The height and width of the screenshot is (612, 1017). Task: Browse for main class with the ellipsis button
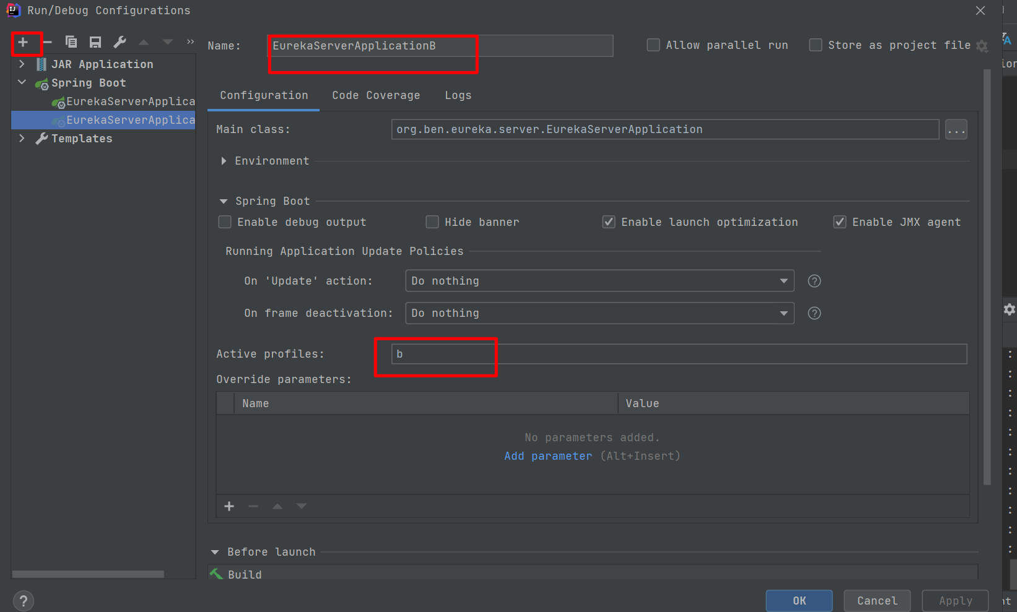(x=956, y=129)
